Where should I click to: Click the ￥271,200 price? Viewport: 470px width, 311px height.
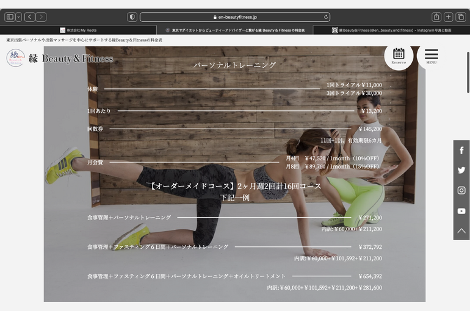click(x=370, y=218)
